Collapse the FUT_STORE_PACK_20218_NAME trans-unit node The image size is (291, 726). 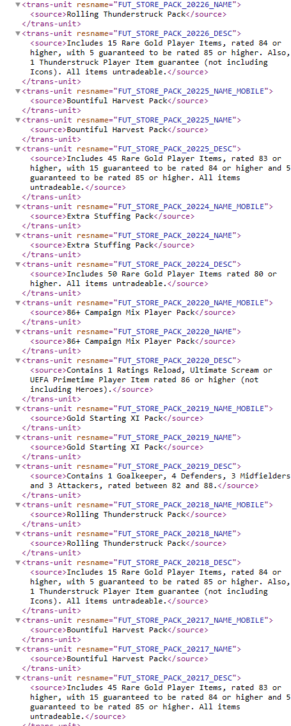(x=18, y=534)
